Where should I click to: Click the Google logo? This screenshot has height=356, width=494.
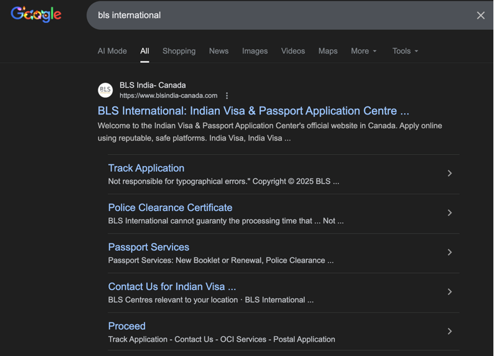tap(36, 14)
